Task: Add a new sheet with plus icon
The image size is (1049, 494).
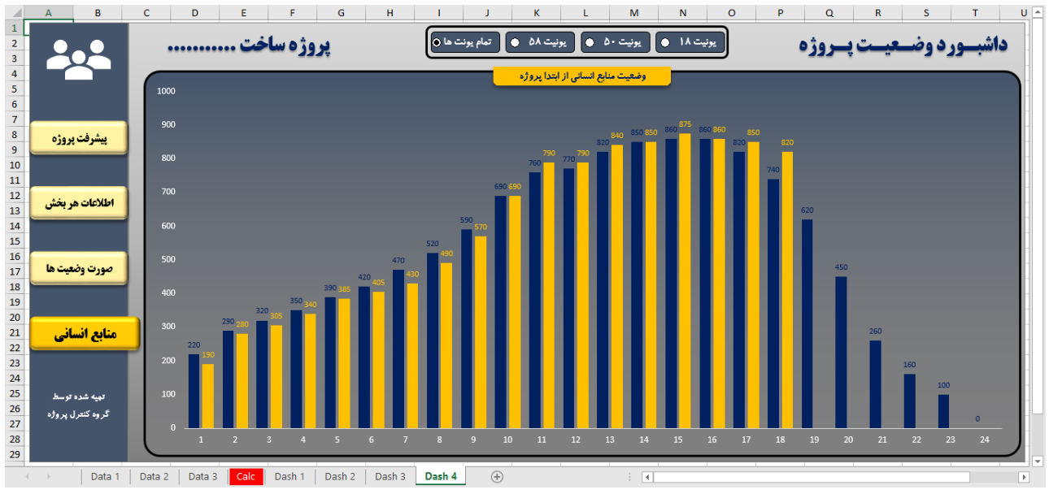Action: 497,477
